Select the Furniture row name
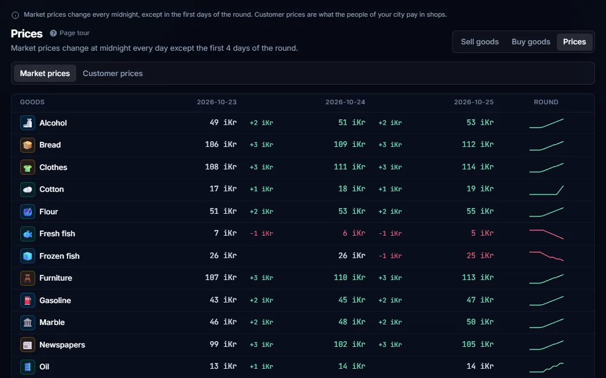The width and height of the screenshot is (606, 378). coord(55,278)
